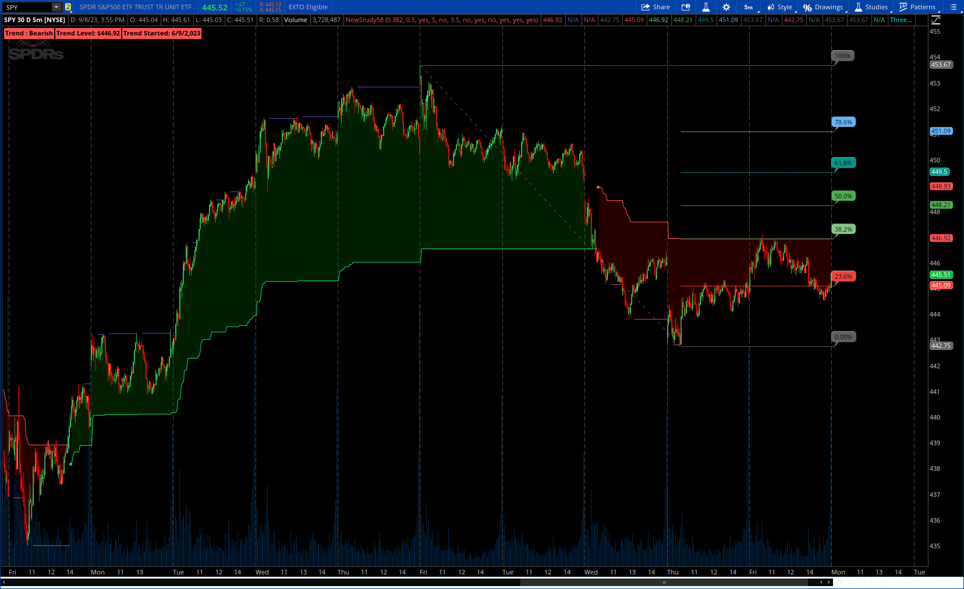This screenshot has height=589, width=964.
Task: Click the 50.0% Fibonacci level label
Action: (843, 196)
